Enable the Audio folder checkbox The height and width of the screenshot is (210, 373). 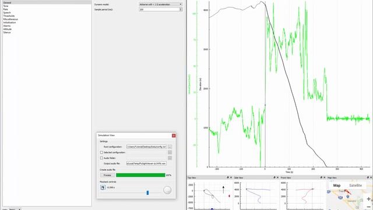pos(101,158)
